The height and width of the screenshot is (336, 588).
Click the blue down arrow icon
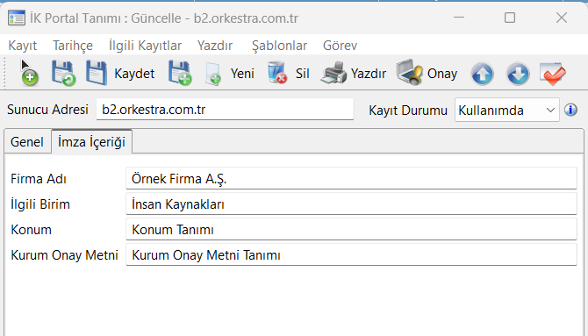pos(518,74)
